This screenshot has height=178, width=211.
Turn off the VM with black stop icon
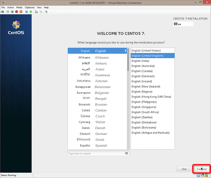coord(12,12)
